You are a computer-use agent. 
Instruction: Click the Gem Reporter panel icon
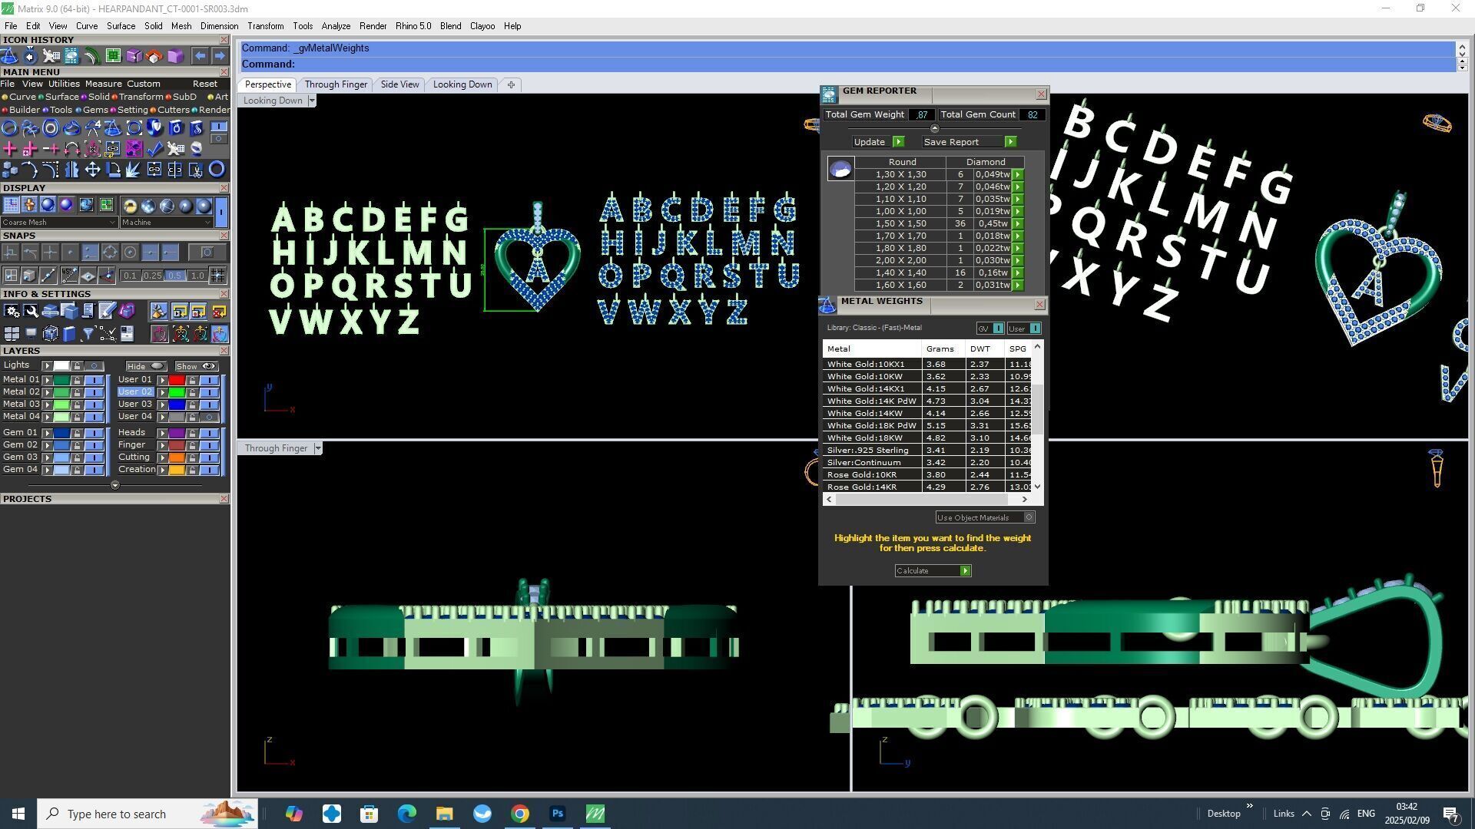[x=828, y=94]
